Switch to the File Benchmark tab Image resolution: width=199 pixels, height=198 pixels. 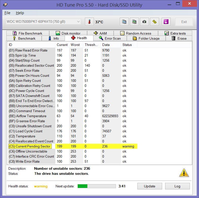click(28, 33)
